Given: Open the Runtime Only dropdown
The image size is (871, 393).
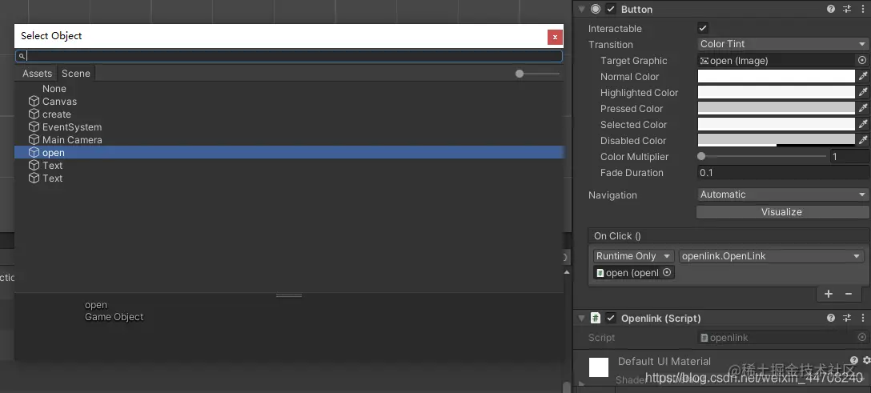Looking at the screenshot, I should pos(633,256).
